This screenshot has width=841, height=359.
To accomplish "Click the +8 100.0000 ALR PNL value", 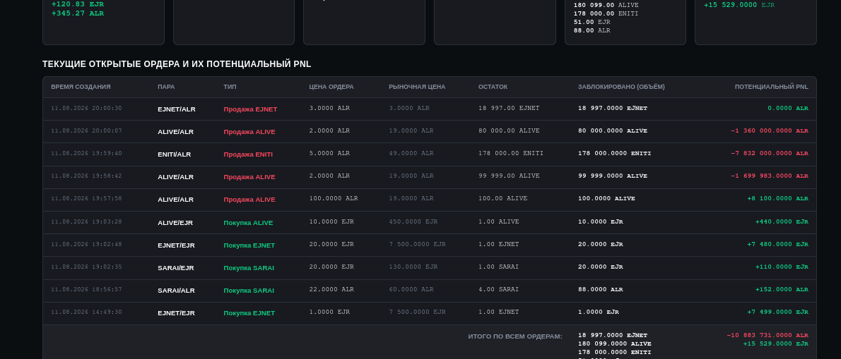I will [x=777, y=198].
